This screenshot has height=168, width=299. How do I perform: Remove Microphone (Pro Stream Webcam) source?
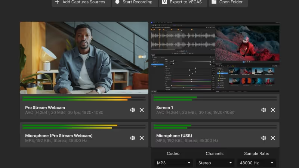coord(142,138)
